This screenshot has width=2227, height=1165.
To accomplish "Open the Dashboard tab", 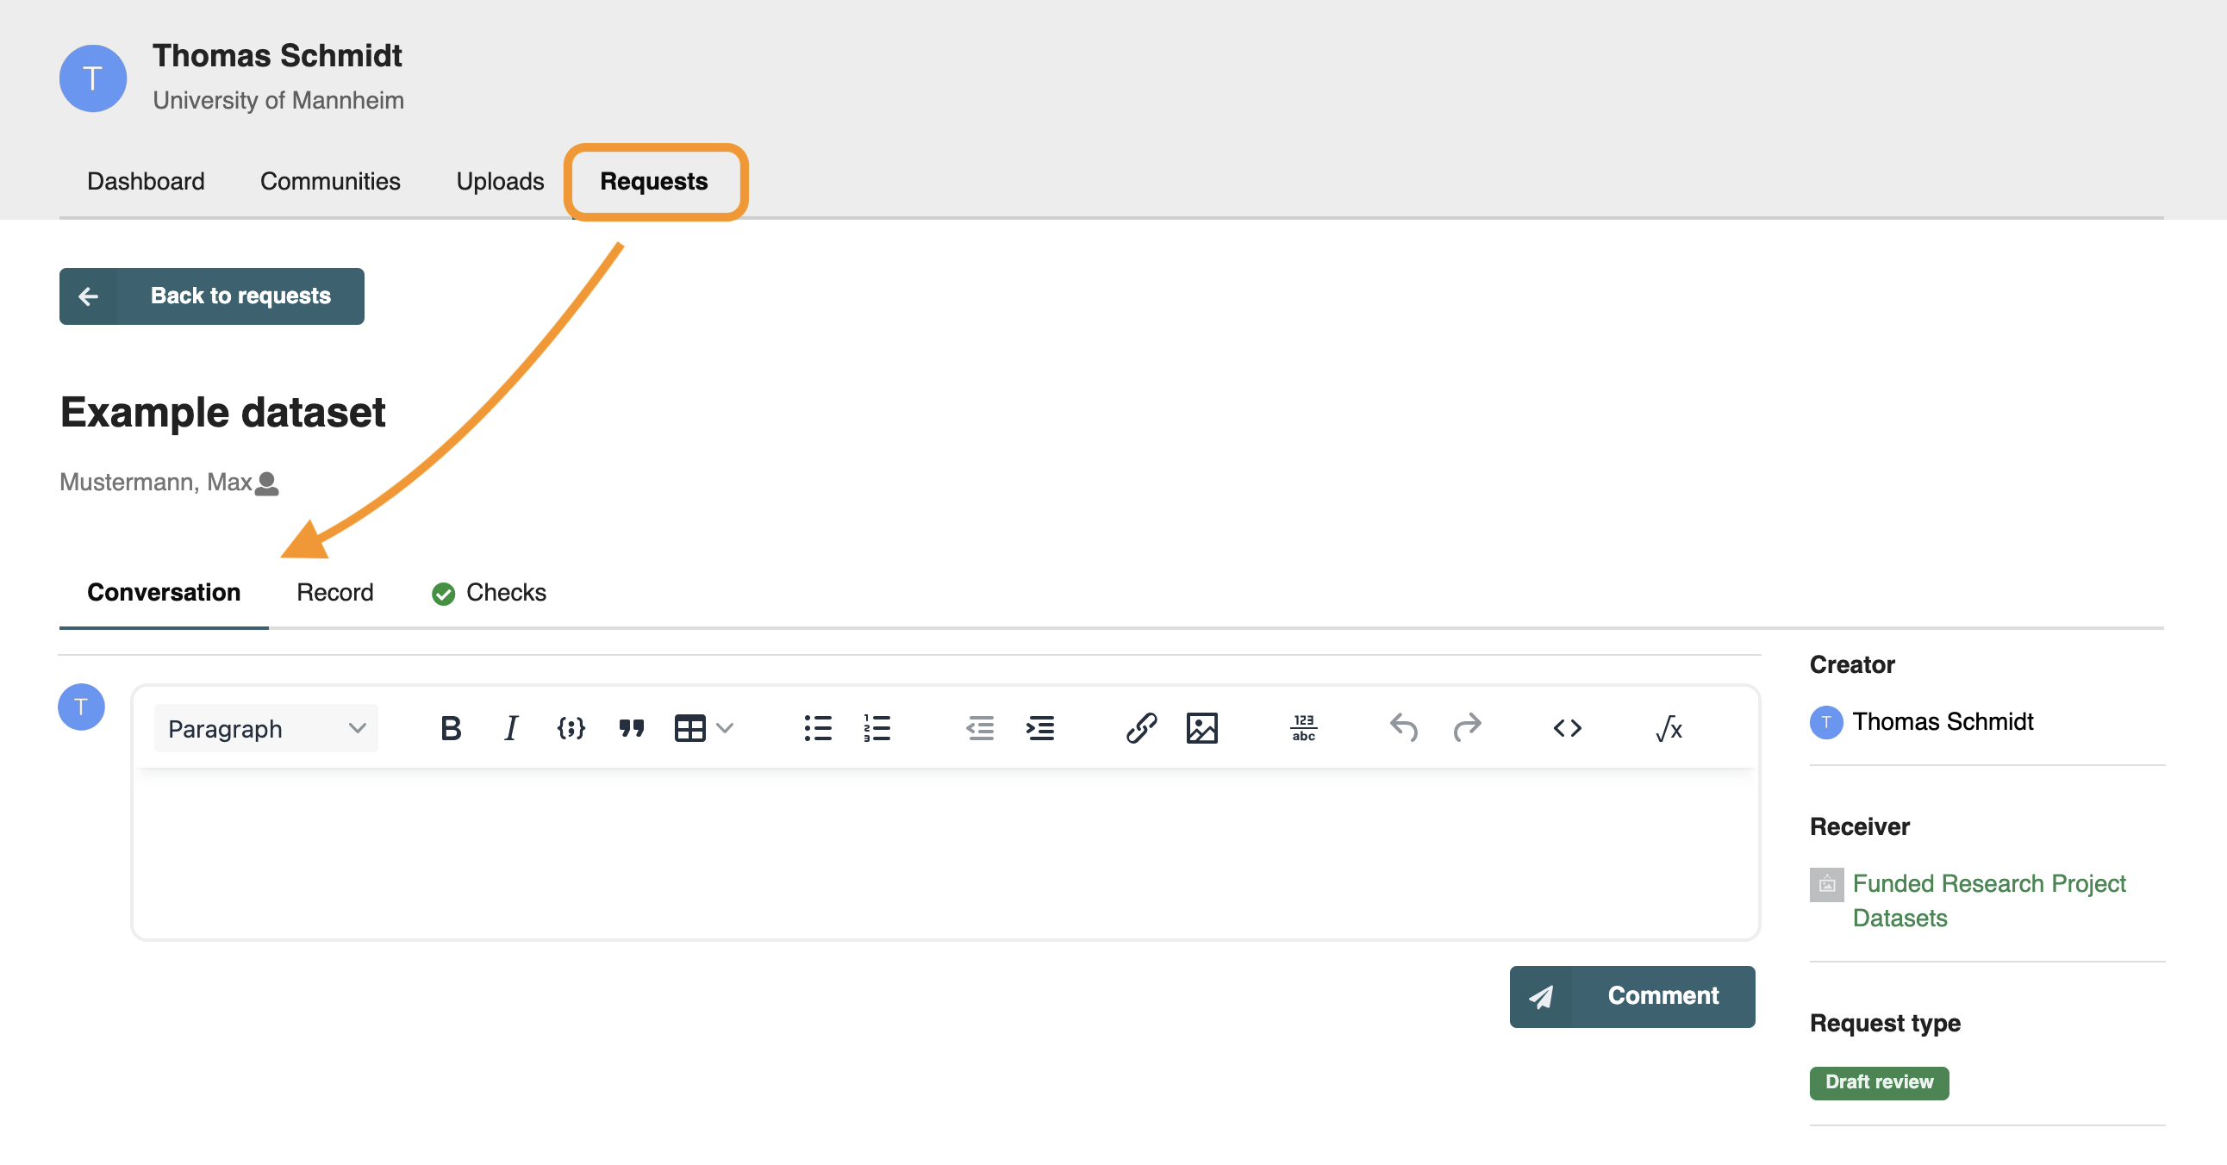I will (147, 182).
